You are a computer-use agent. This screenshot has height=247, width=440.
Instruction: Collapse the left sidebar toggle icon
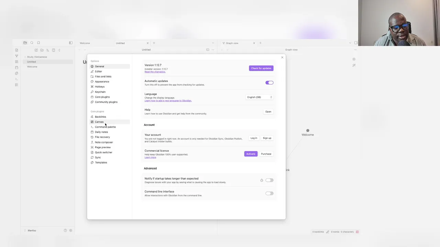(71, 43)
